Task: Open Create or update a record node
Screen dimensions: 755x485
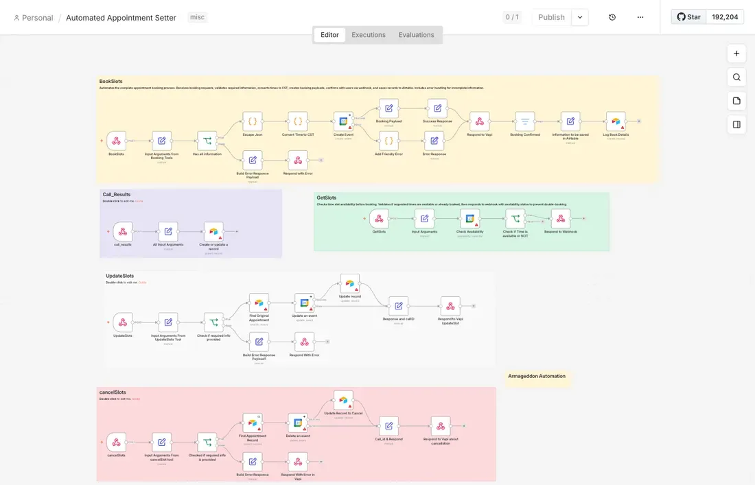Action: 213,231
